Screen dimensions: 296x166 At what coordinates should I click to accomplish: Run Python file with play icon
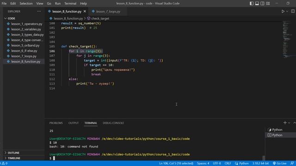pyautogui.click(x=283, y=12)
